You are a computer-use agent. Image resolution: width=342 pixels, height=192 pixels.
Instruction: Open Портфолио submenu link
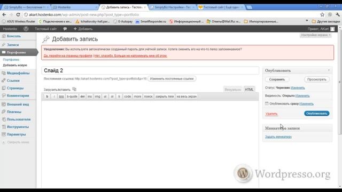coord(11,60)
